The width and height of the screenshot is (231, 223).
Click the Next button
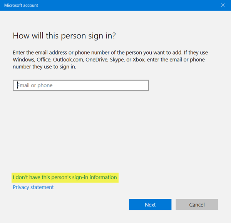pos(150,205)
